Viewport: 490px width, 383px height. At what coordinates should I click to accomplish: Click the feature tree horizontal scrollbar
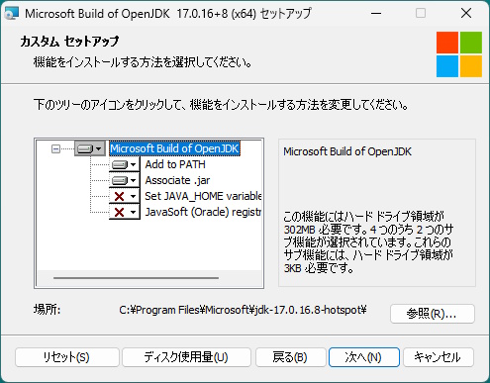point(136,278)
